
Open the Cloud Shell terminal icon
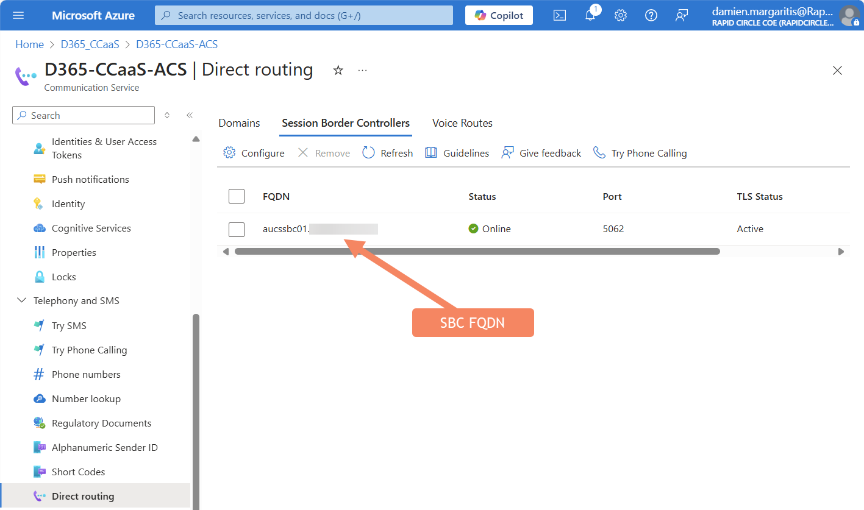coord(559,15)
